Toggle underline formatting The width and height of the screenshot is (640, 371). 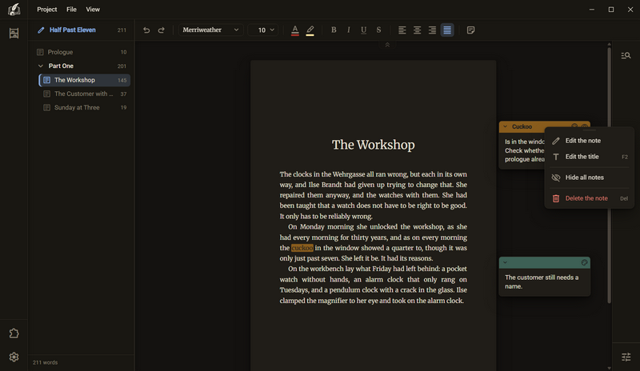[x=364, y=30]
